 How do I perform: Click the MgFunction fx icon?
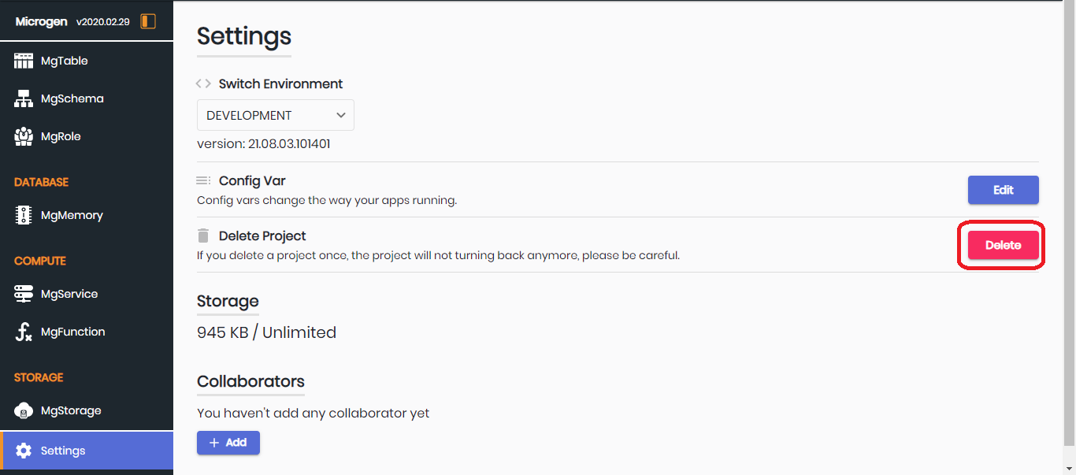[x=24, y=332]
